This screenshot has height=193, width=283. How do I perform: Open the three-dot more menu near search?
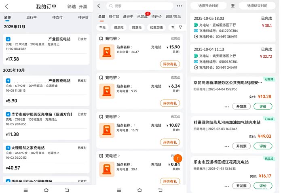[x=179, y=6]
